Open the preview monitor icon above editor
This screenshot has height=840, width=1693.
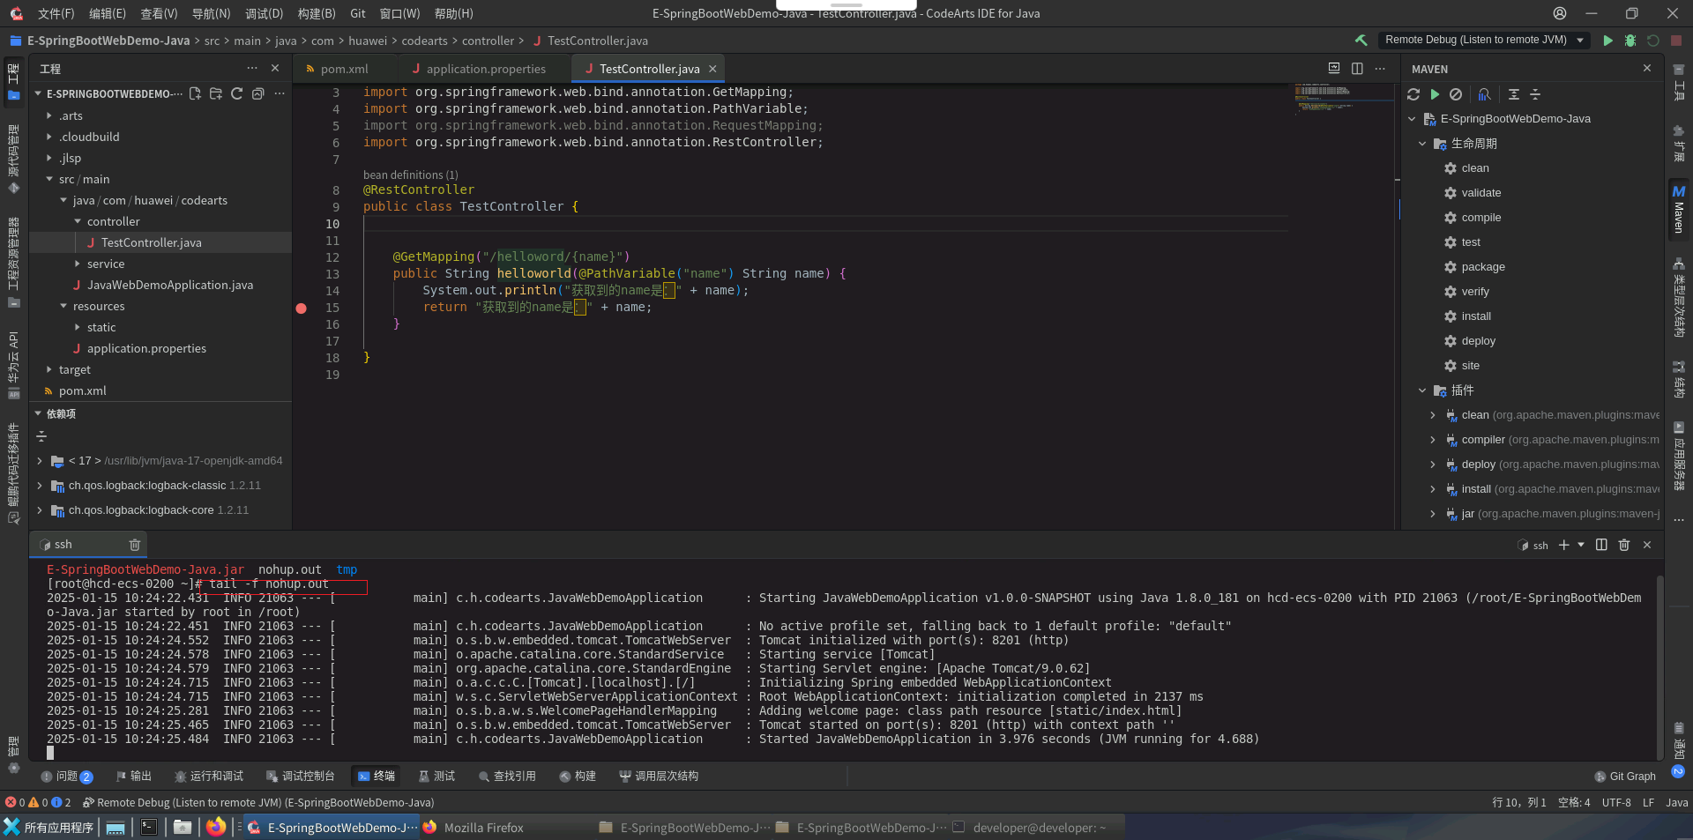coord(1334,68)
